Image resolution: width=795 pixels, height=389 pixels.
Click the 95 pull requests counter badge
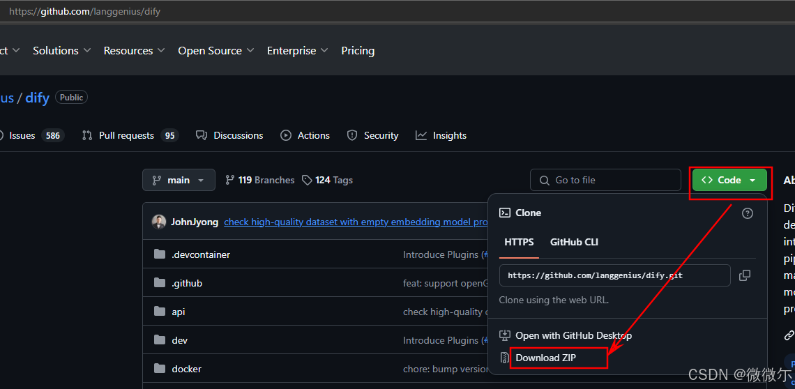tap(170, 135)
